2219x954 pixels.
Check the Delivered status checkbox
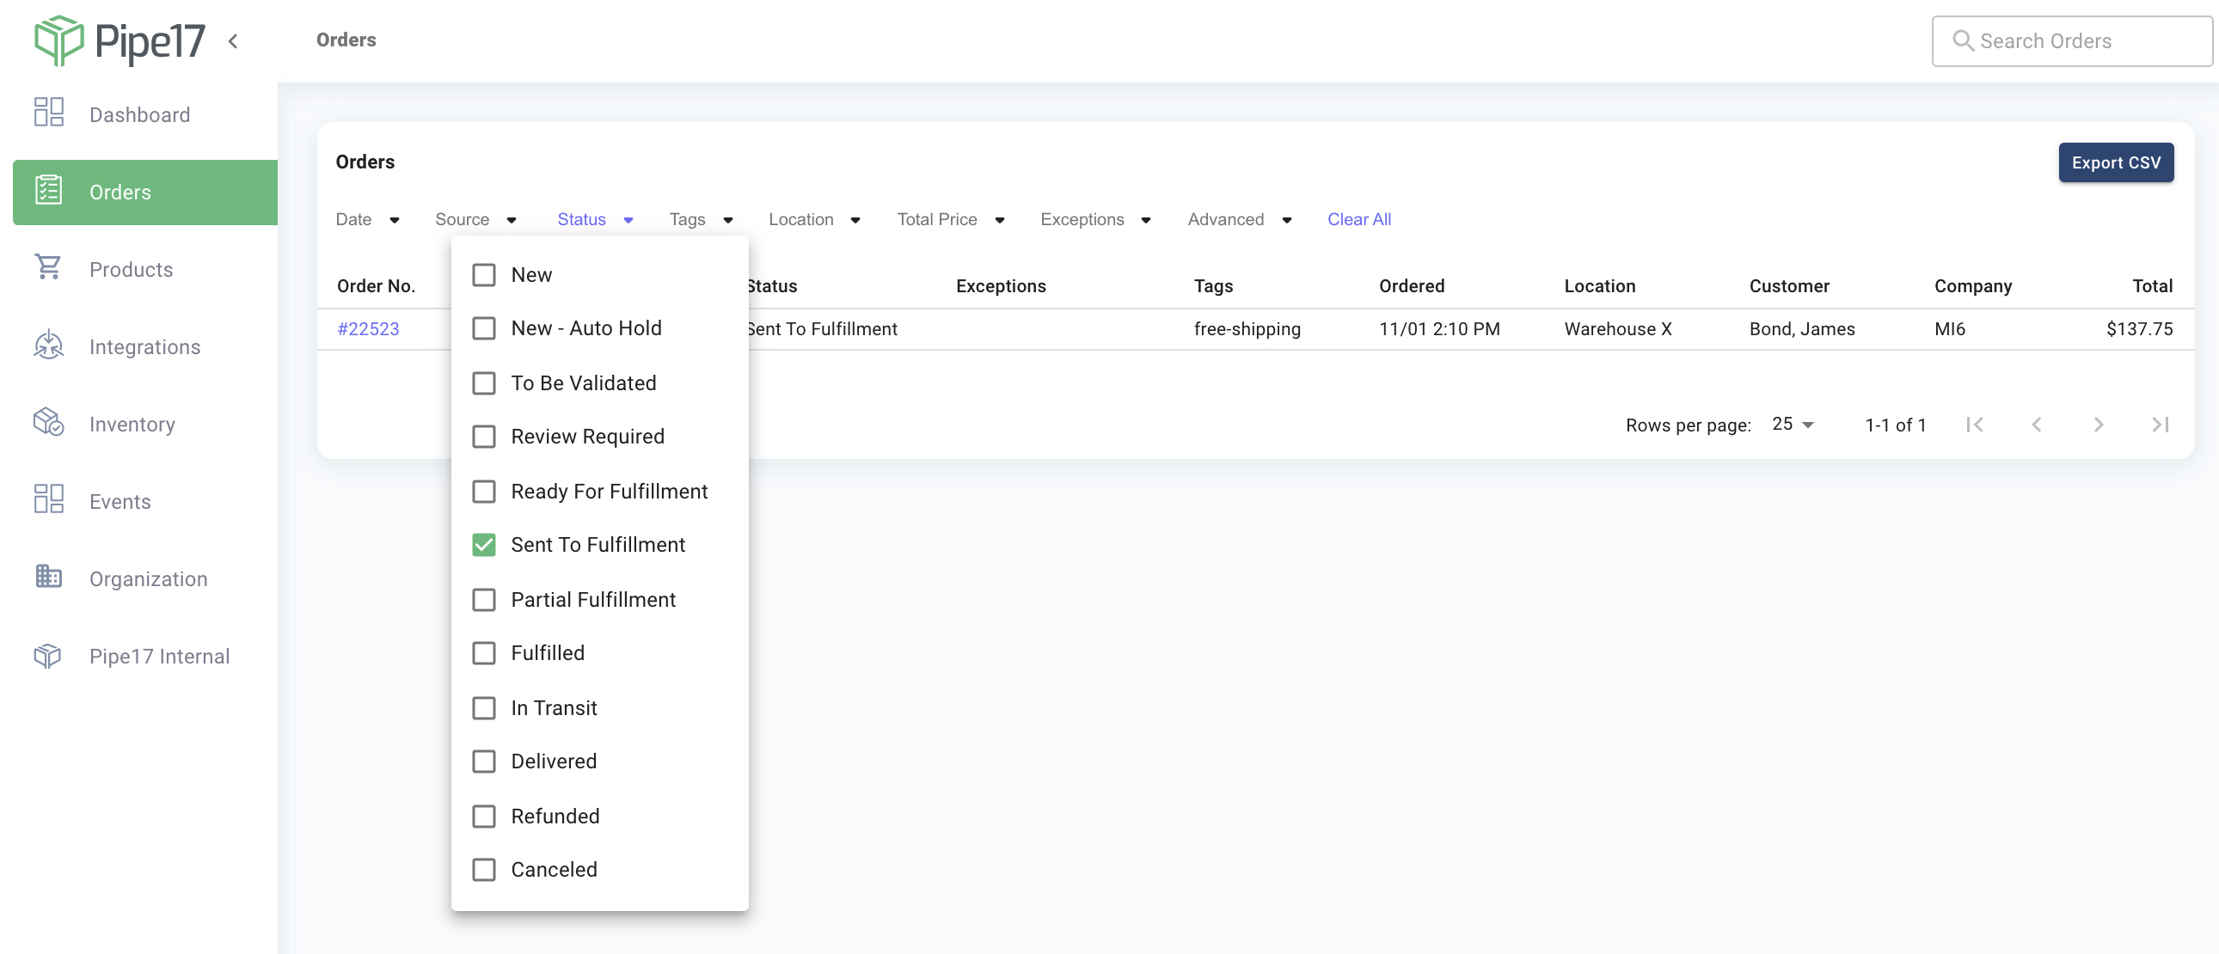pos(484,762)
